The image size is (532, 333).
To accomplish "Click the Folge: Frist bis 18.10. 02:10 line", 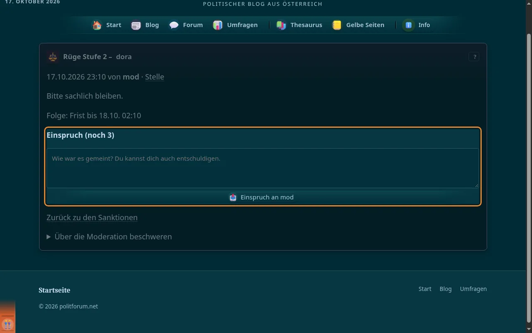I will 94,115.
